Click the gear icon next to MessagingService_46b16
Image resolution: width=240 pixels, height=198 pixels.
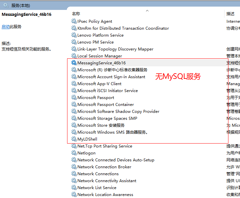[x=74, y=63]
